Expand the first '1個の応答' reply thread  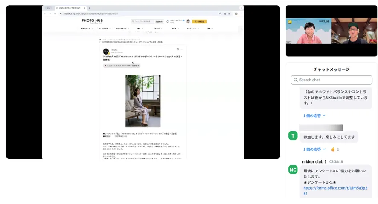[x=314, y=115]
